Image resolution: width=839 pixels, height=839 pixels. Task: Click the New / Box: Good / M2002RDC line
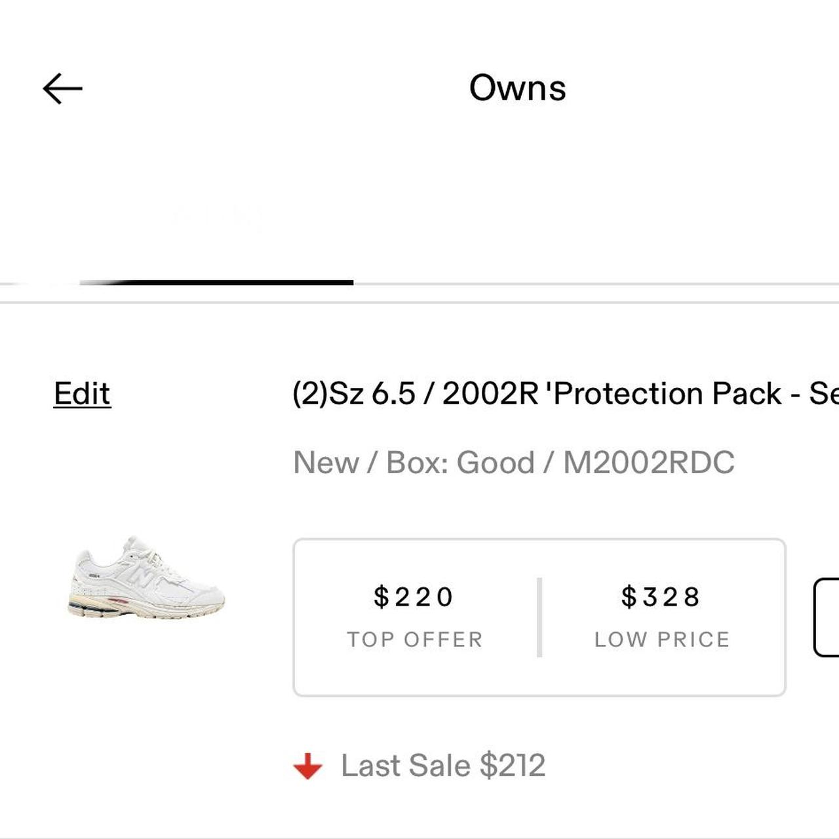tap(513, 463)
